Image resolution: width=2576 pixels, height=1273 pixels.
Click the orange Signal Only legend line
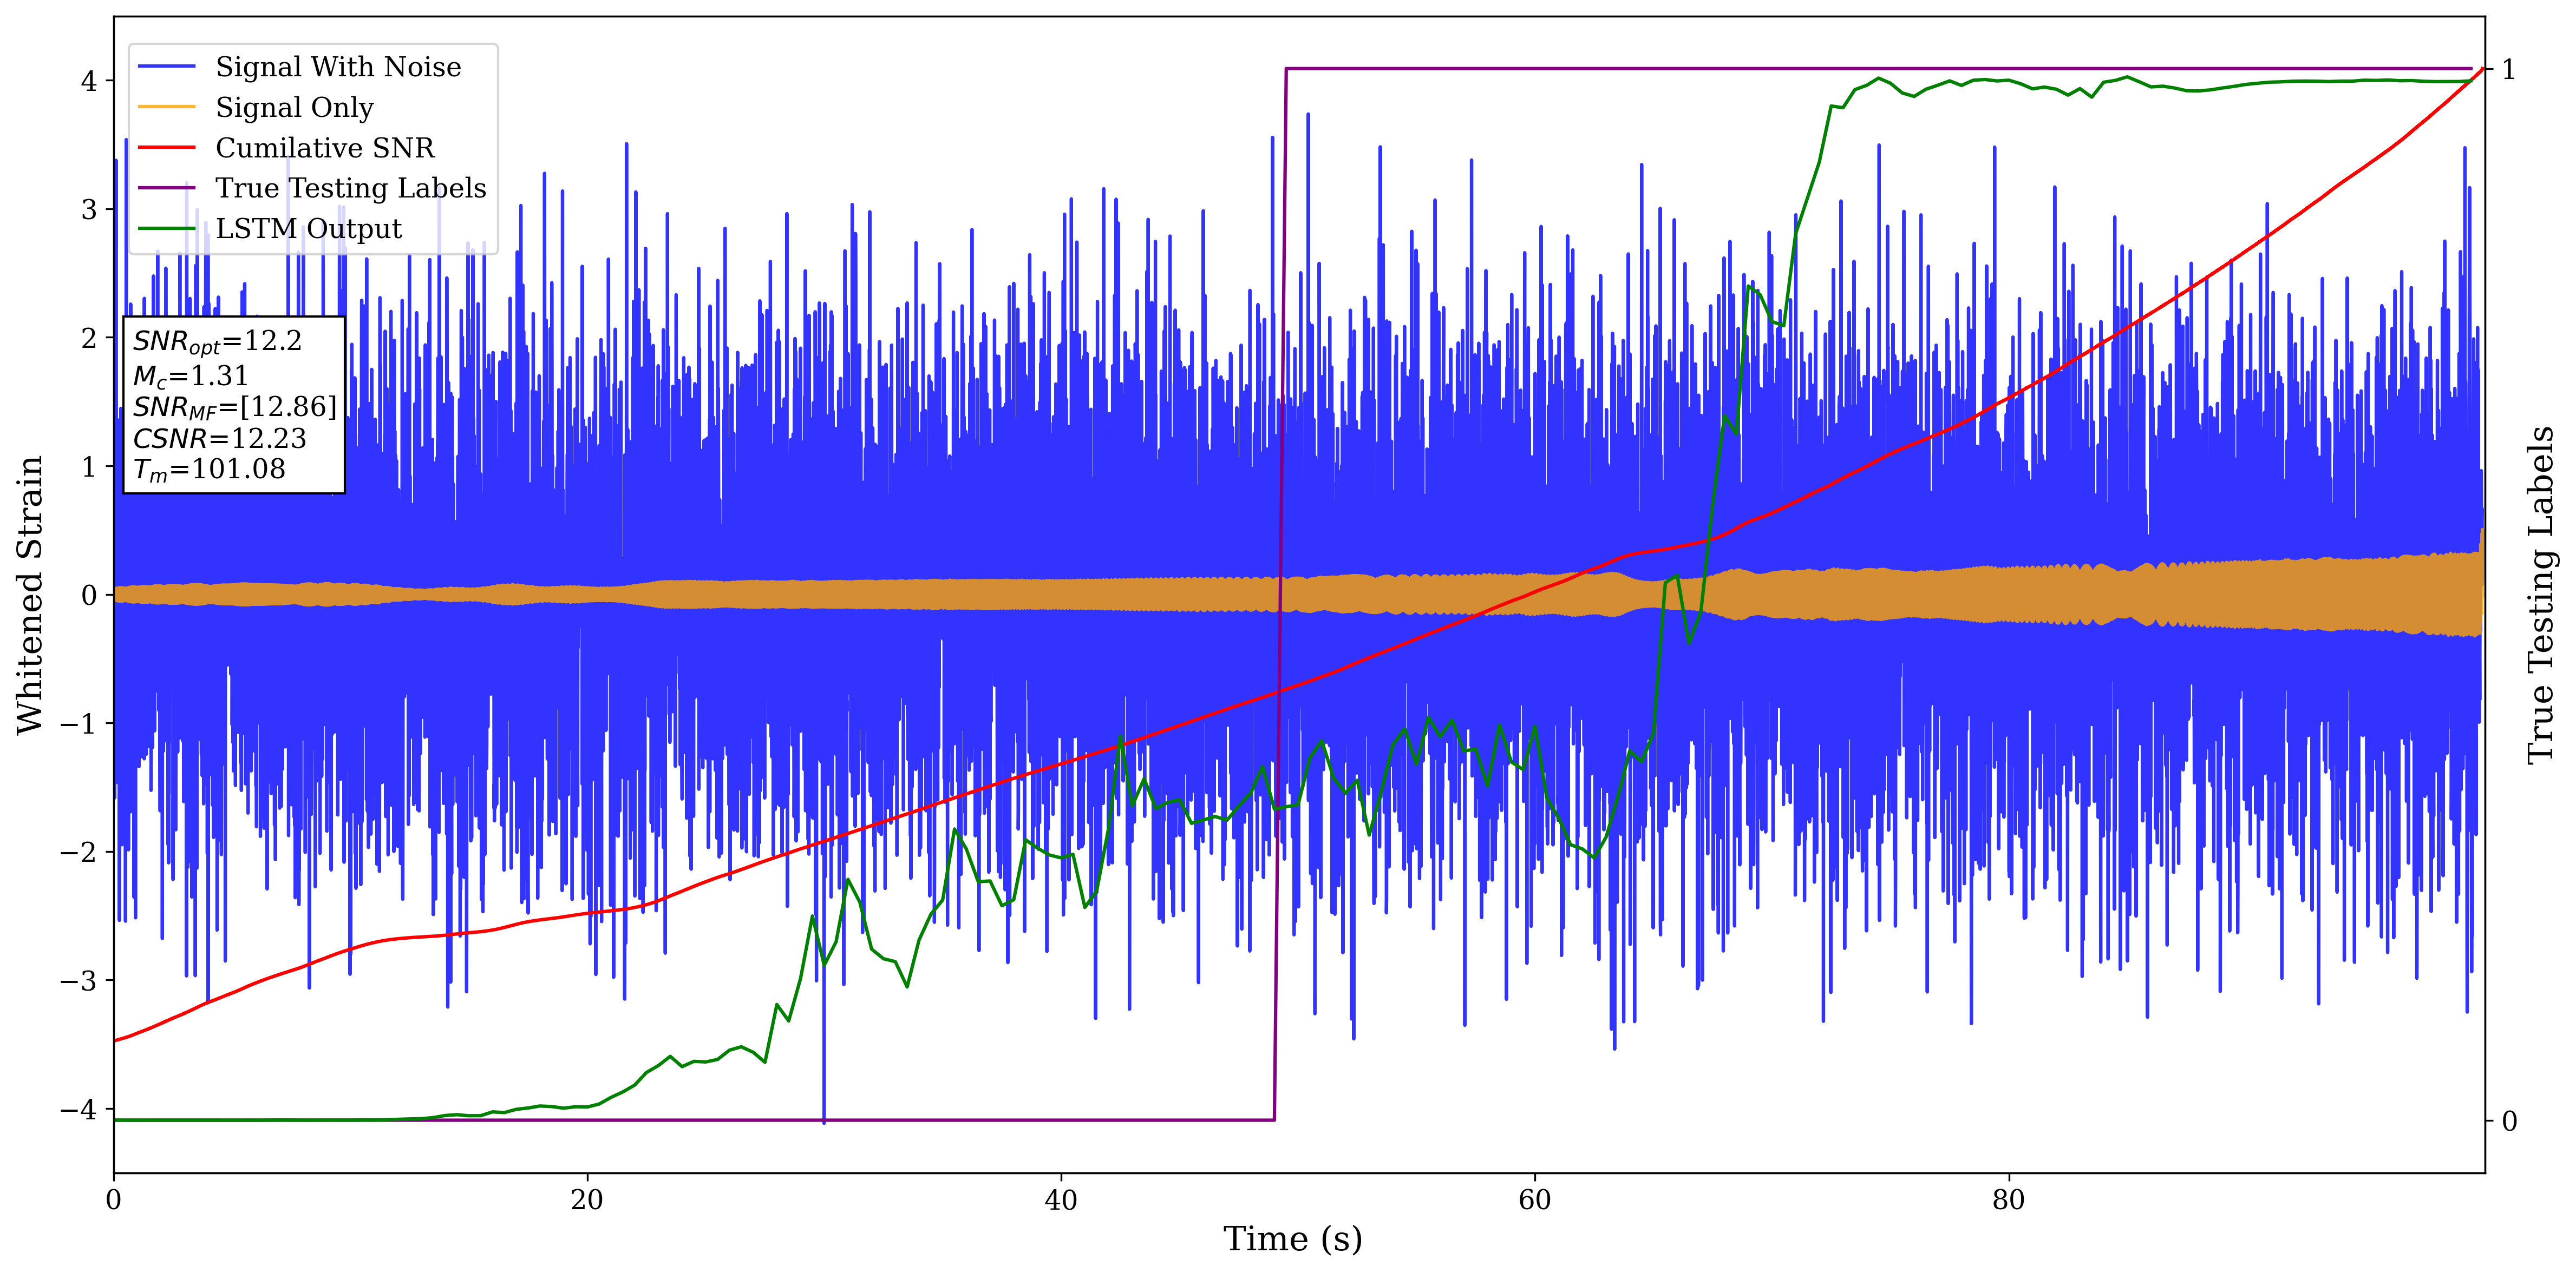[166, 107]
